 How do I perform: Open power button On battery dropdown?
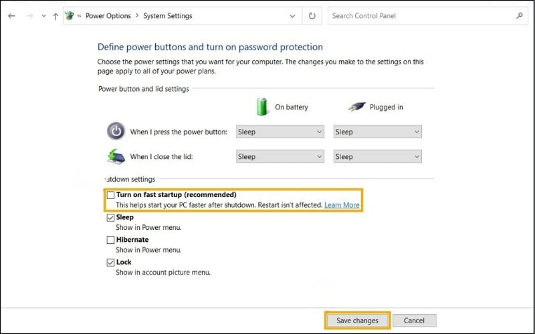280,132
